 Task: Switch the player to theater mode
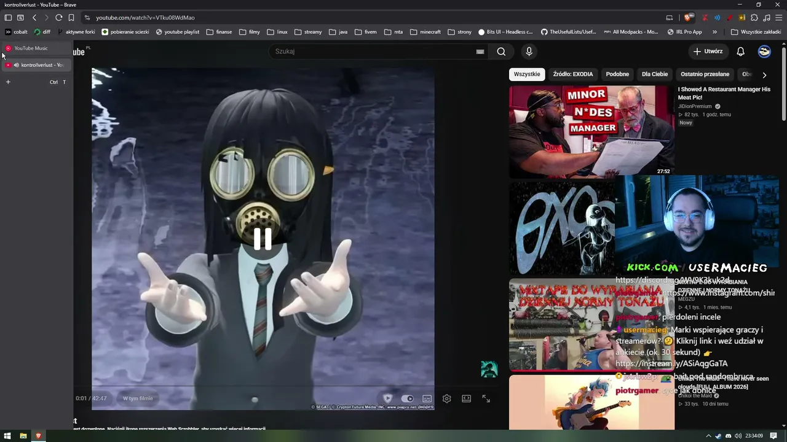(x=467, y=398)
